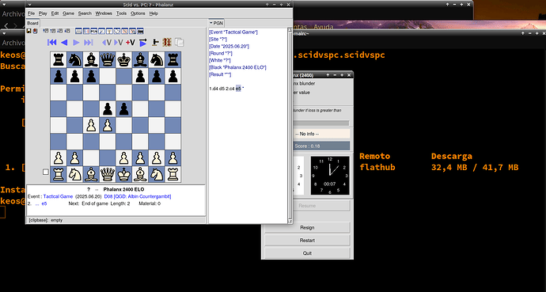
Task: Add a new variation with +V icon
Action: 131,43
